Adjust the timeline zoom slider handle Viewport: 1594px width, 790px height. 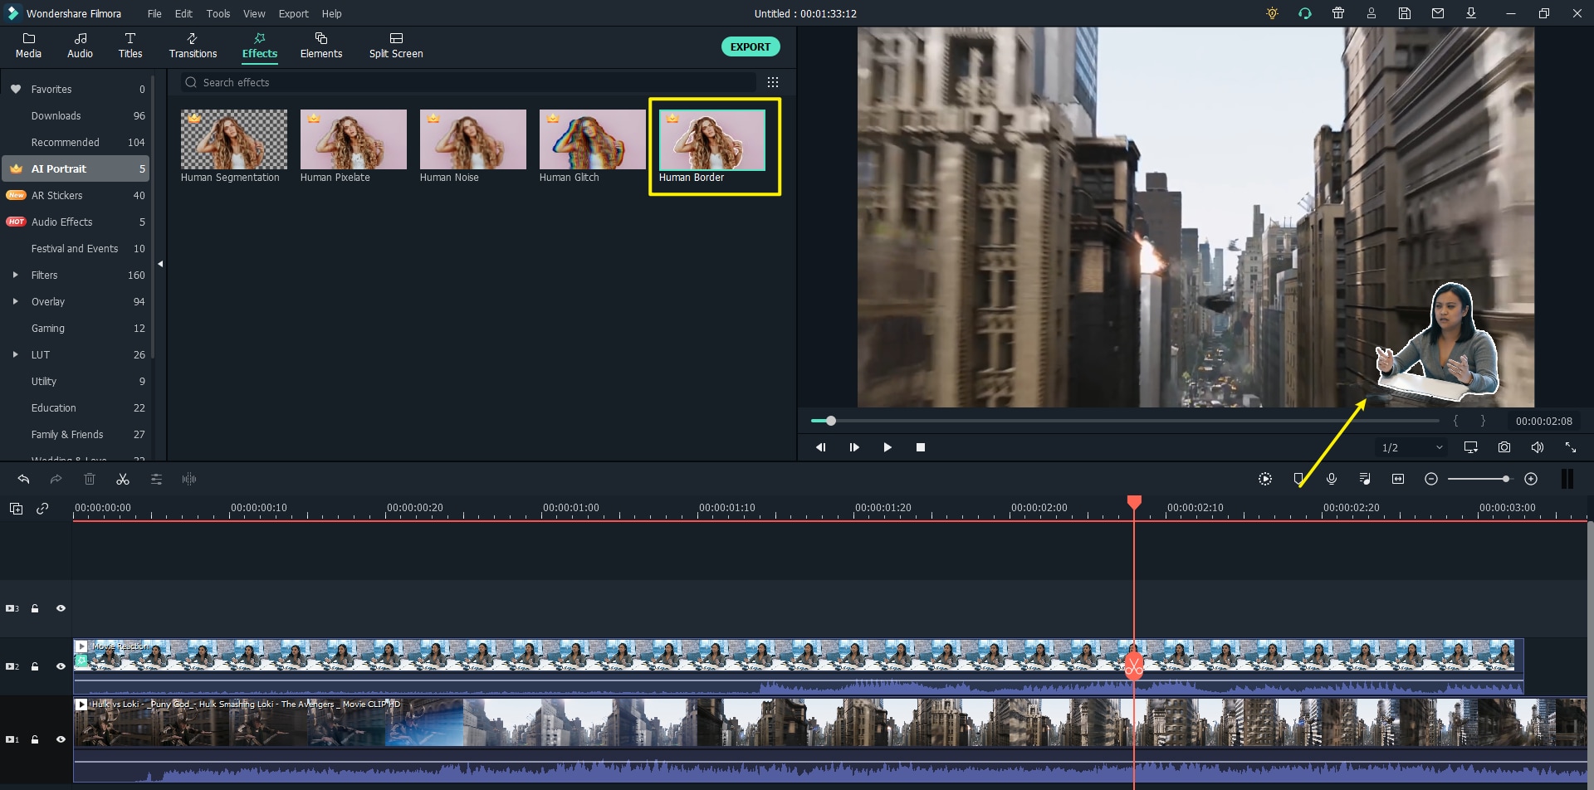point(1505,479)
